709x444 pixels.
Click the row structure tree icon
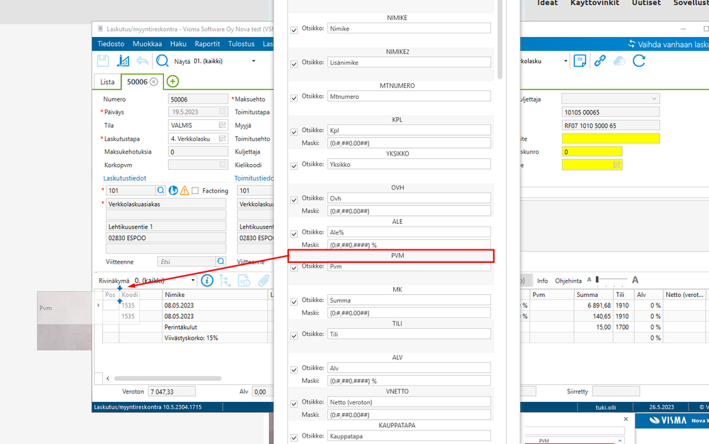[x=225, y=281]
